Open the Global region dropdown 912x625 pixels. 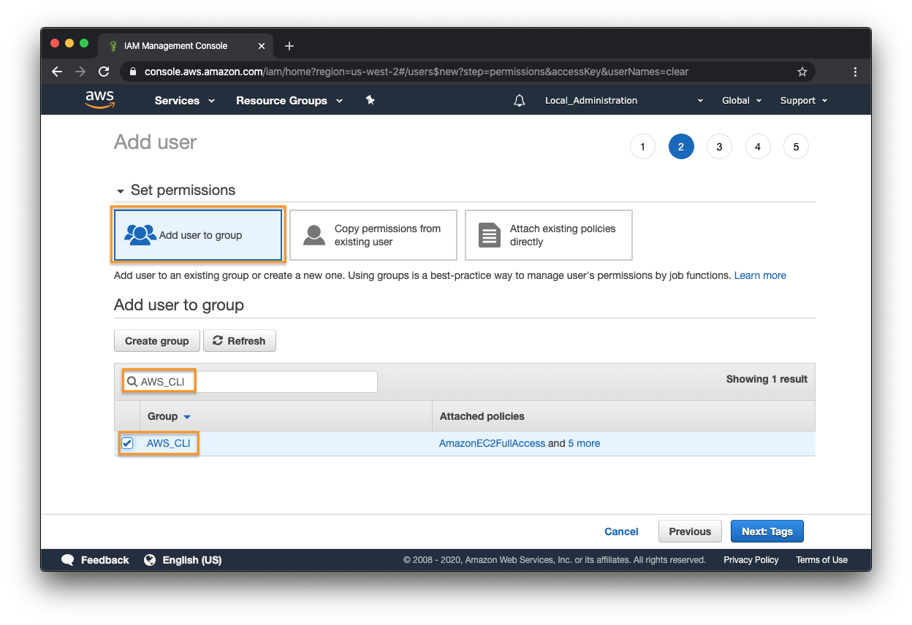click(x=742, y=101)
